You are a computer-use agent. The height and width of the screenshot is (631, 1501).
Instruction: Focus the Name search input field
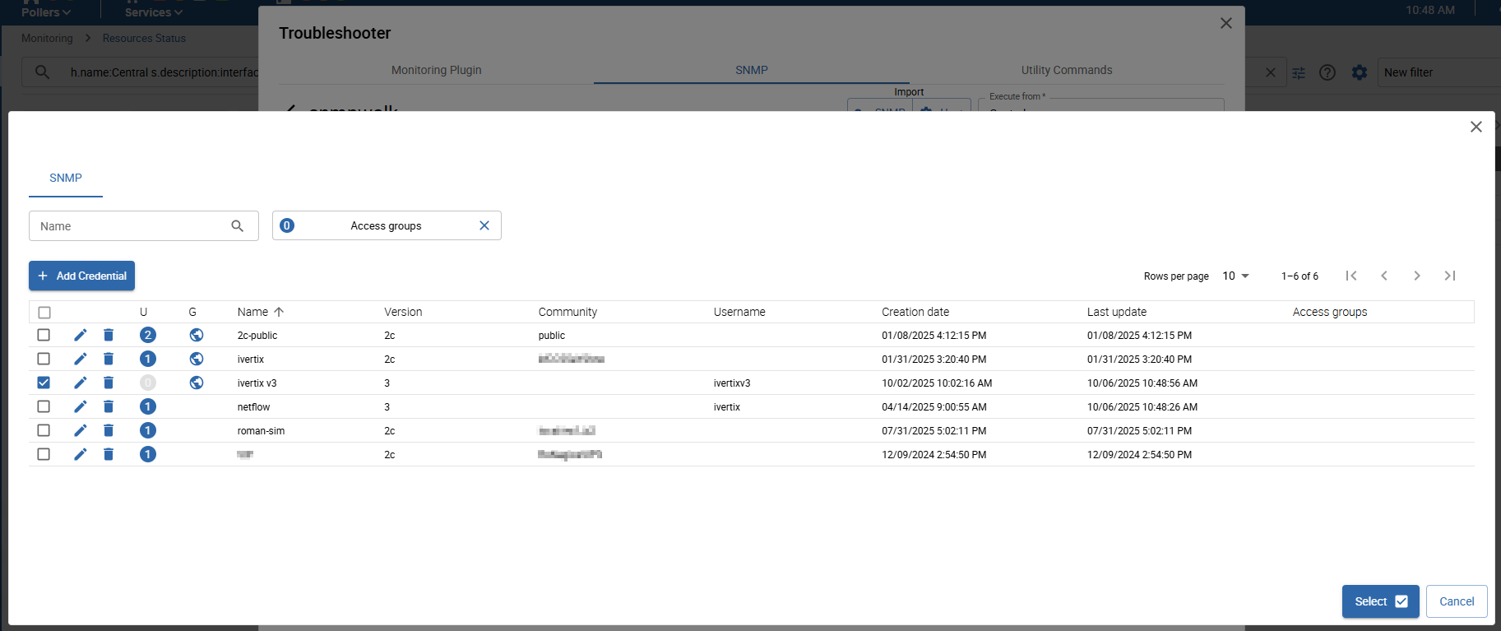(132, 226)
